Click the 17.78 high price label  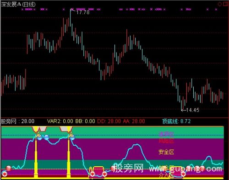click(x=83, y=12)
